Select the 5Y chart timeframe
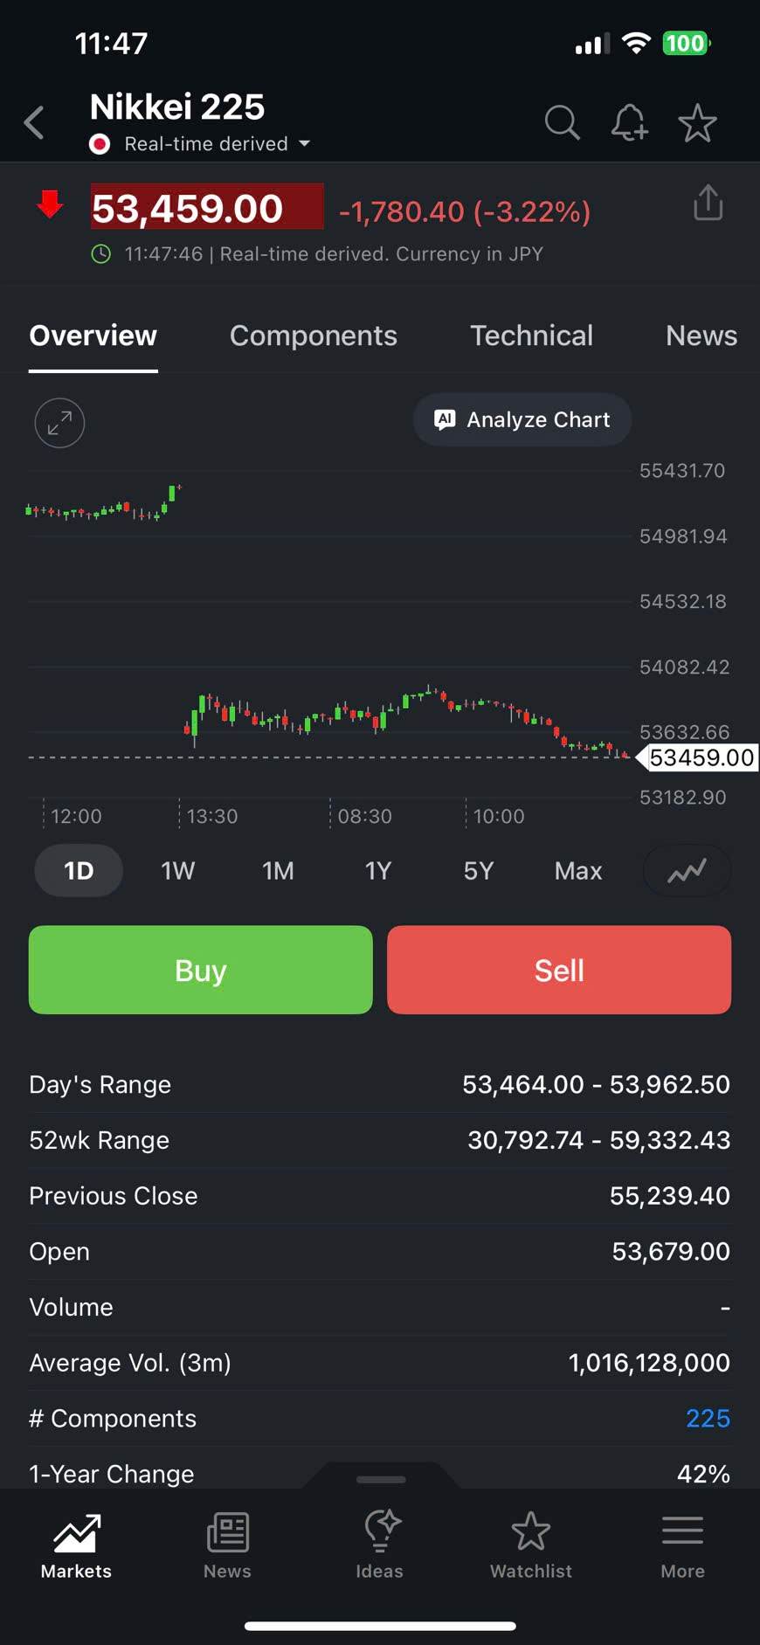Screen dimensions: 760x1645 click(478, 871)
